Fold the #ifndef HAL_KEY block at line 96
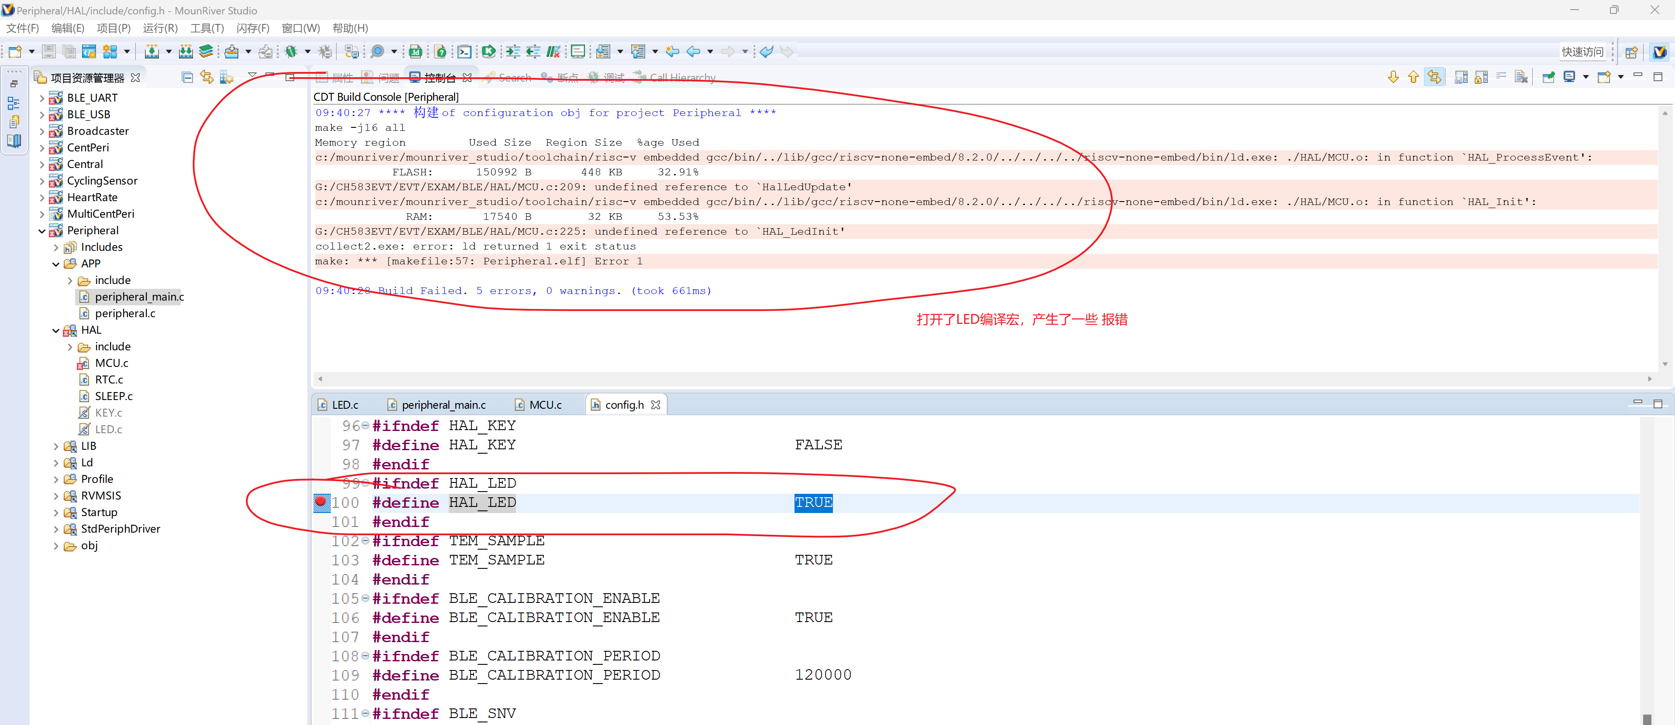 tap(365, 425)
